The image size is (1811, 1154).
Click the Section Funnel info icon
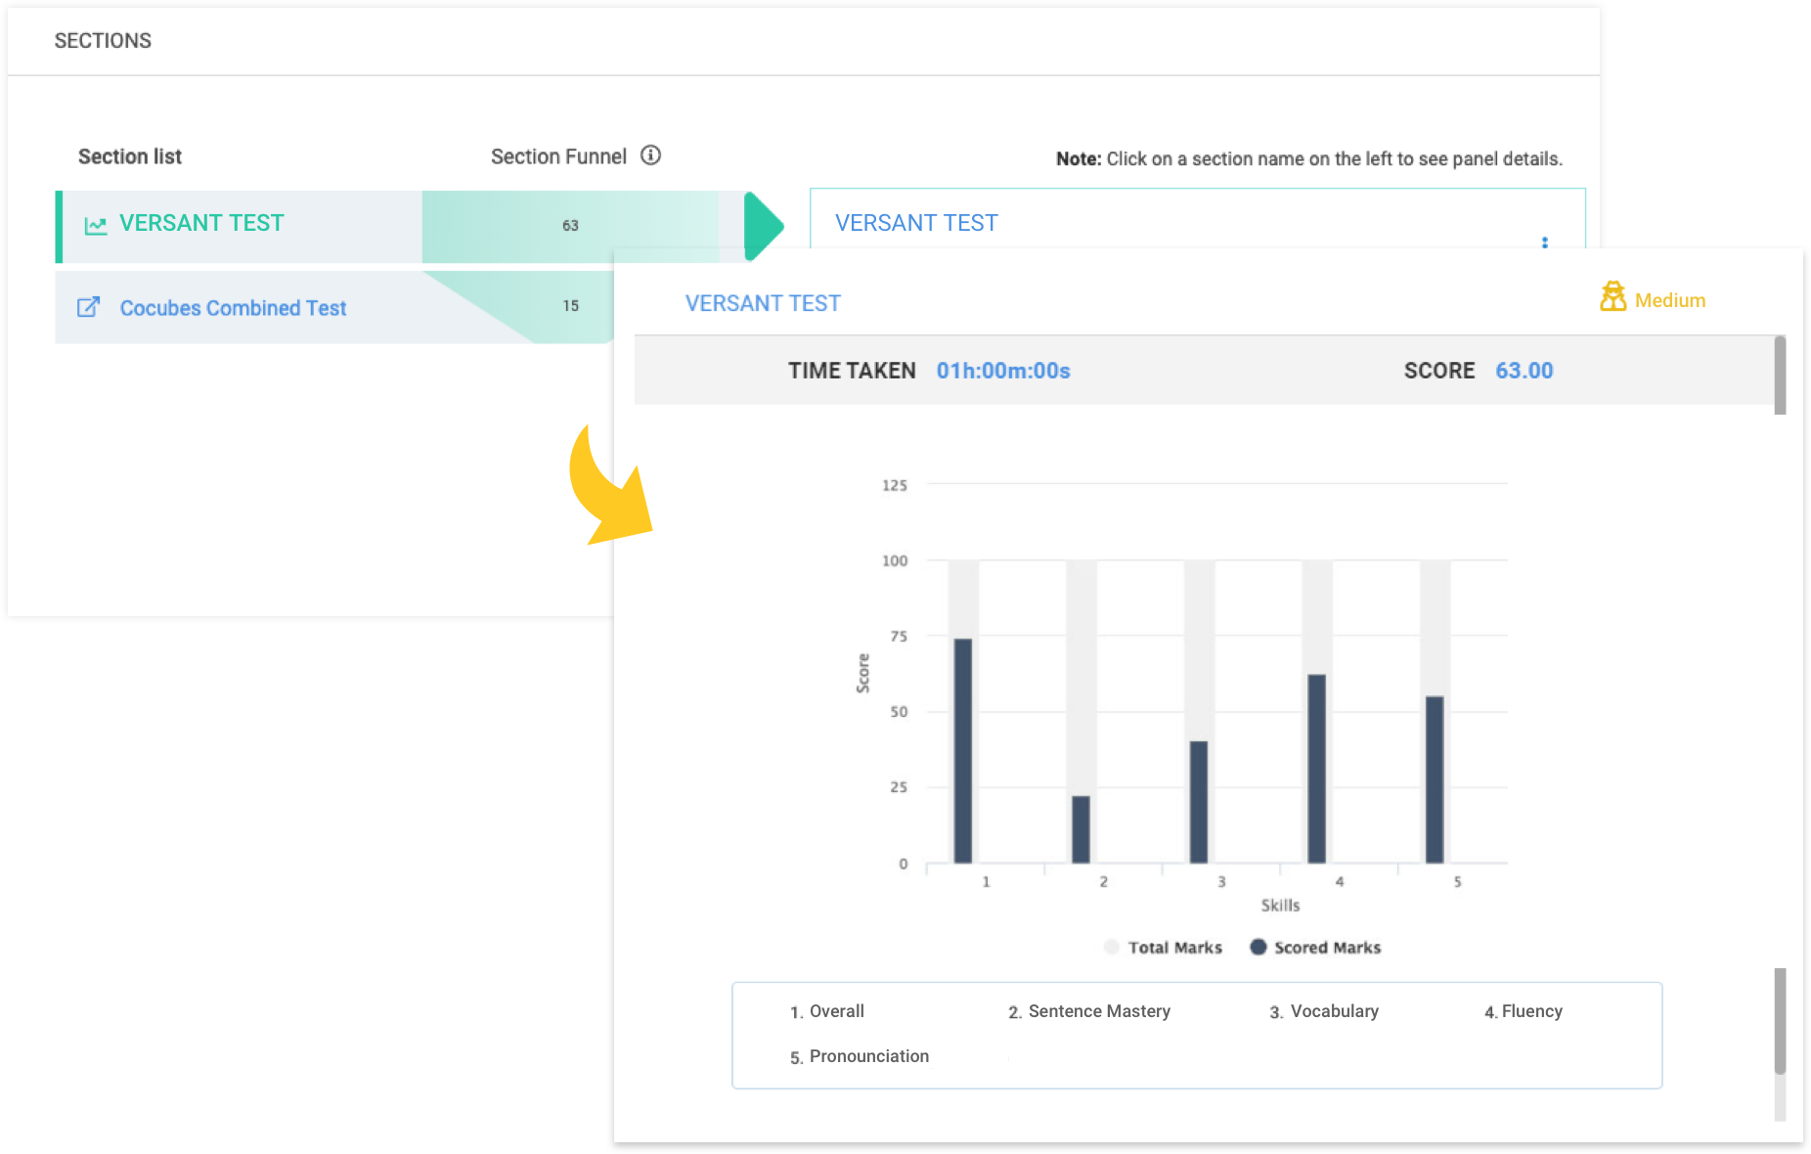650,155
